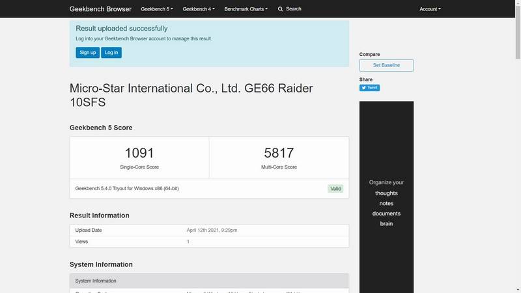Focus the Search field in navbar
This screenshot has height=293, width=521.
pos(294,9)
